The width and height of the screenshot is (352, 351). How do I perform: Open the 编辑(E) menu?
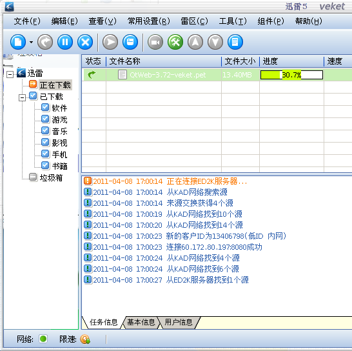click(x=64, y=21)
